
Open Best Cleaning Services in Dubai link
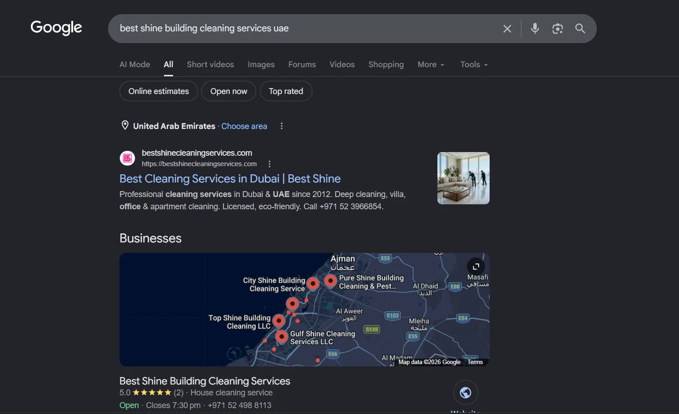point(230,179)
